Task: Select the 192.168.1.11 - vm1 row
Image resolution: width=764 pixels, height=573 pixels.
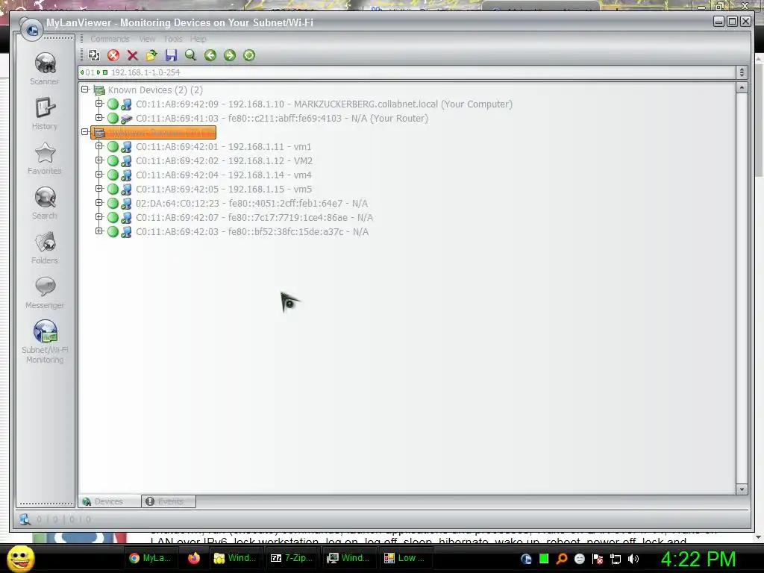Action: [223, 147]
